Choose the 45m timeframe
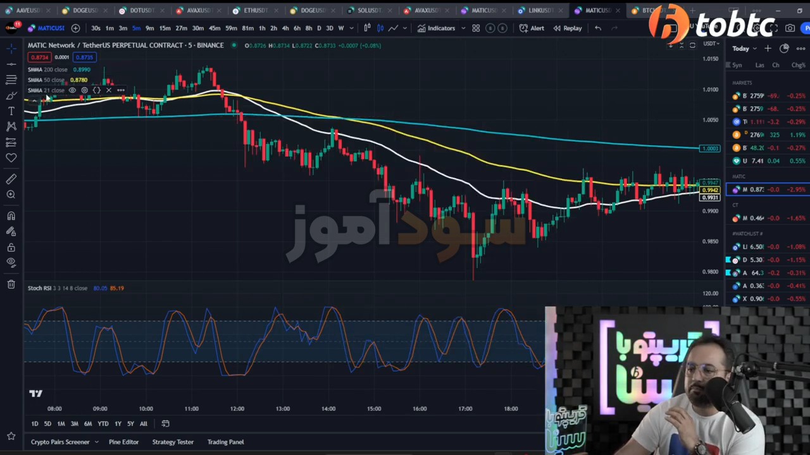 coord(215,28)
